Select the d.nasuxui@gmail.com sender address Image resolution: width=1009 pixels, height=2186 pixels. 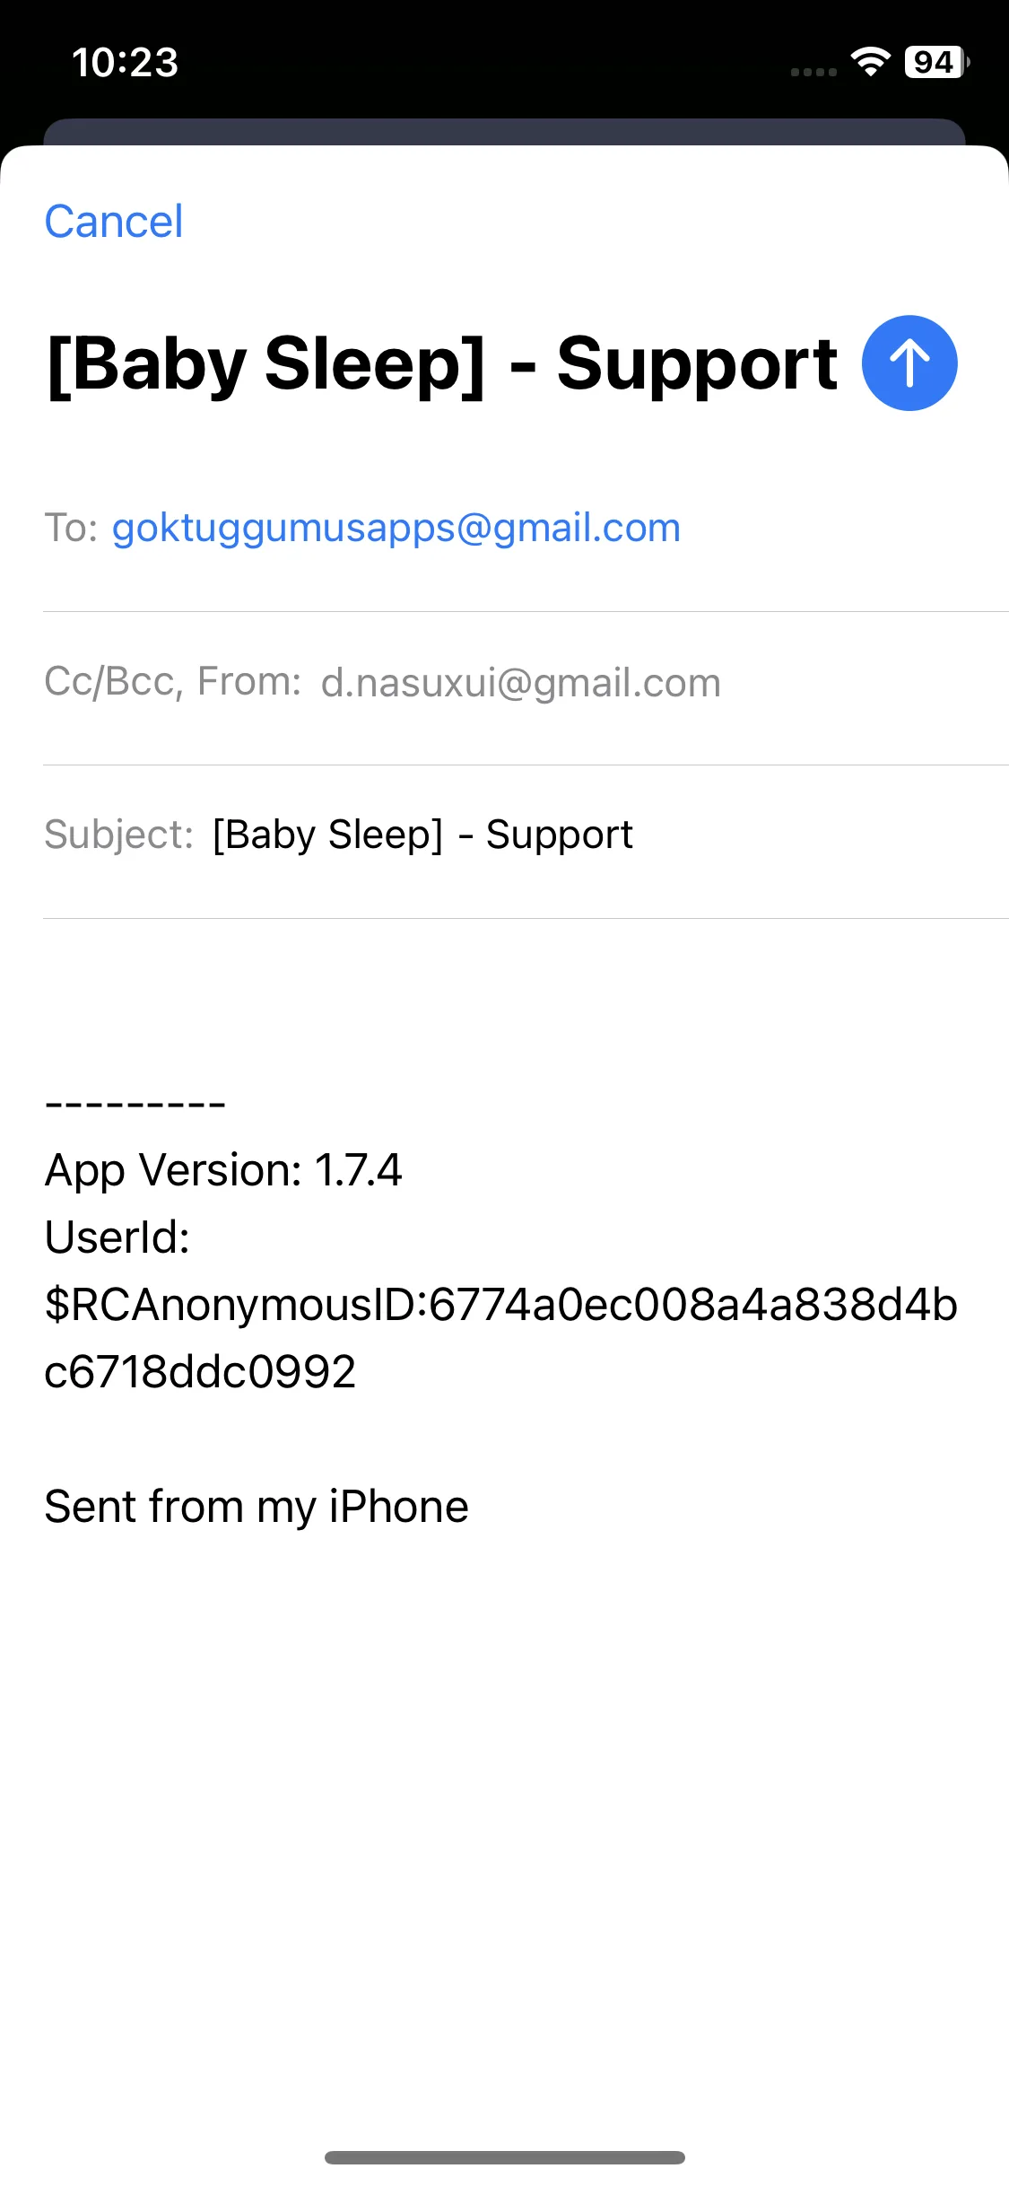521,683
